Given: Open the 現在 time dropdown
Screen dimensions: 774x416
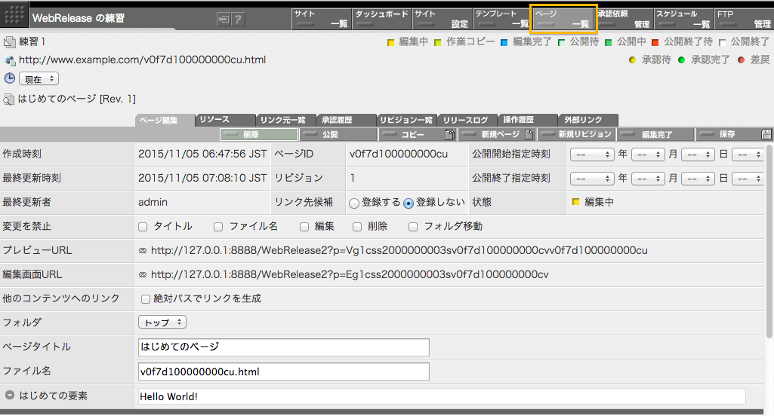Looking at the screenshot, I should [39, 79].
